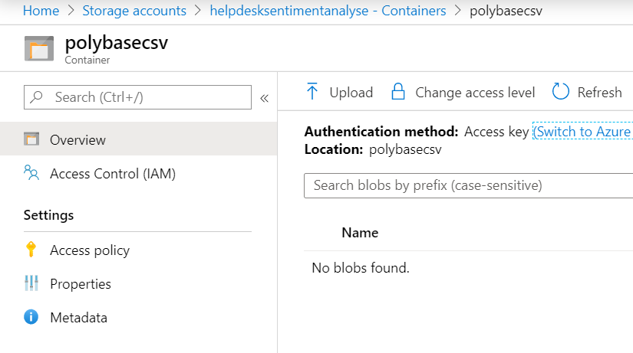Viewport: 633px width, 353px height.
Task: Open the Access policy settings
Action: 90,250
